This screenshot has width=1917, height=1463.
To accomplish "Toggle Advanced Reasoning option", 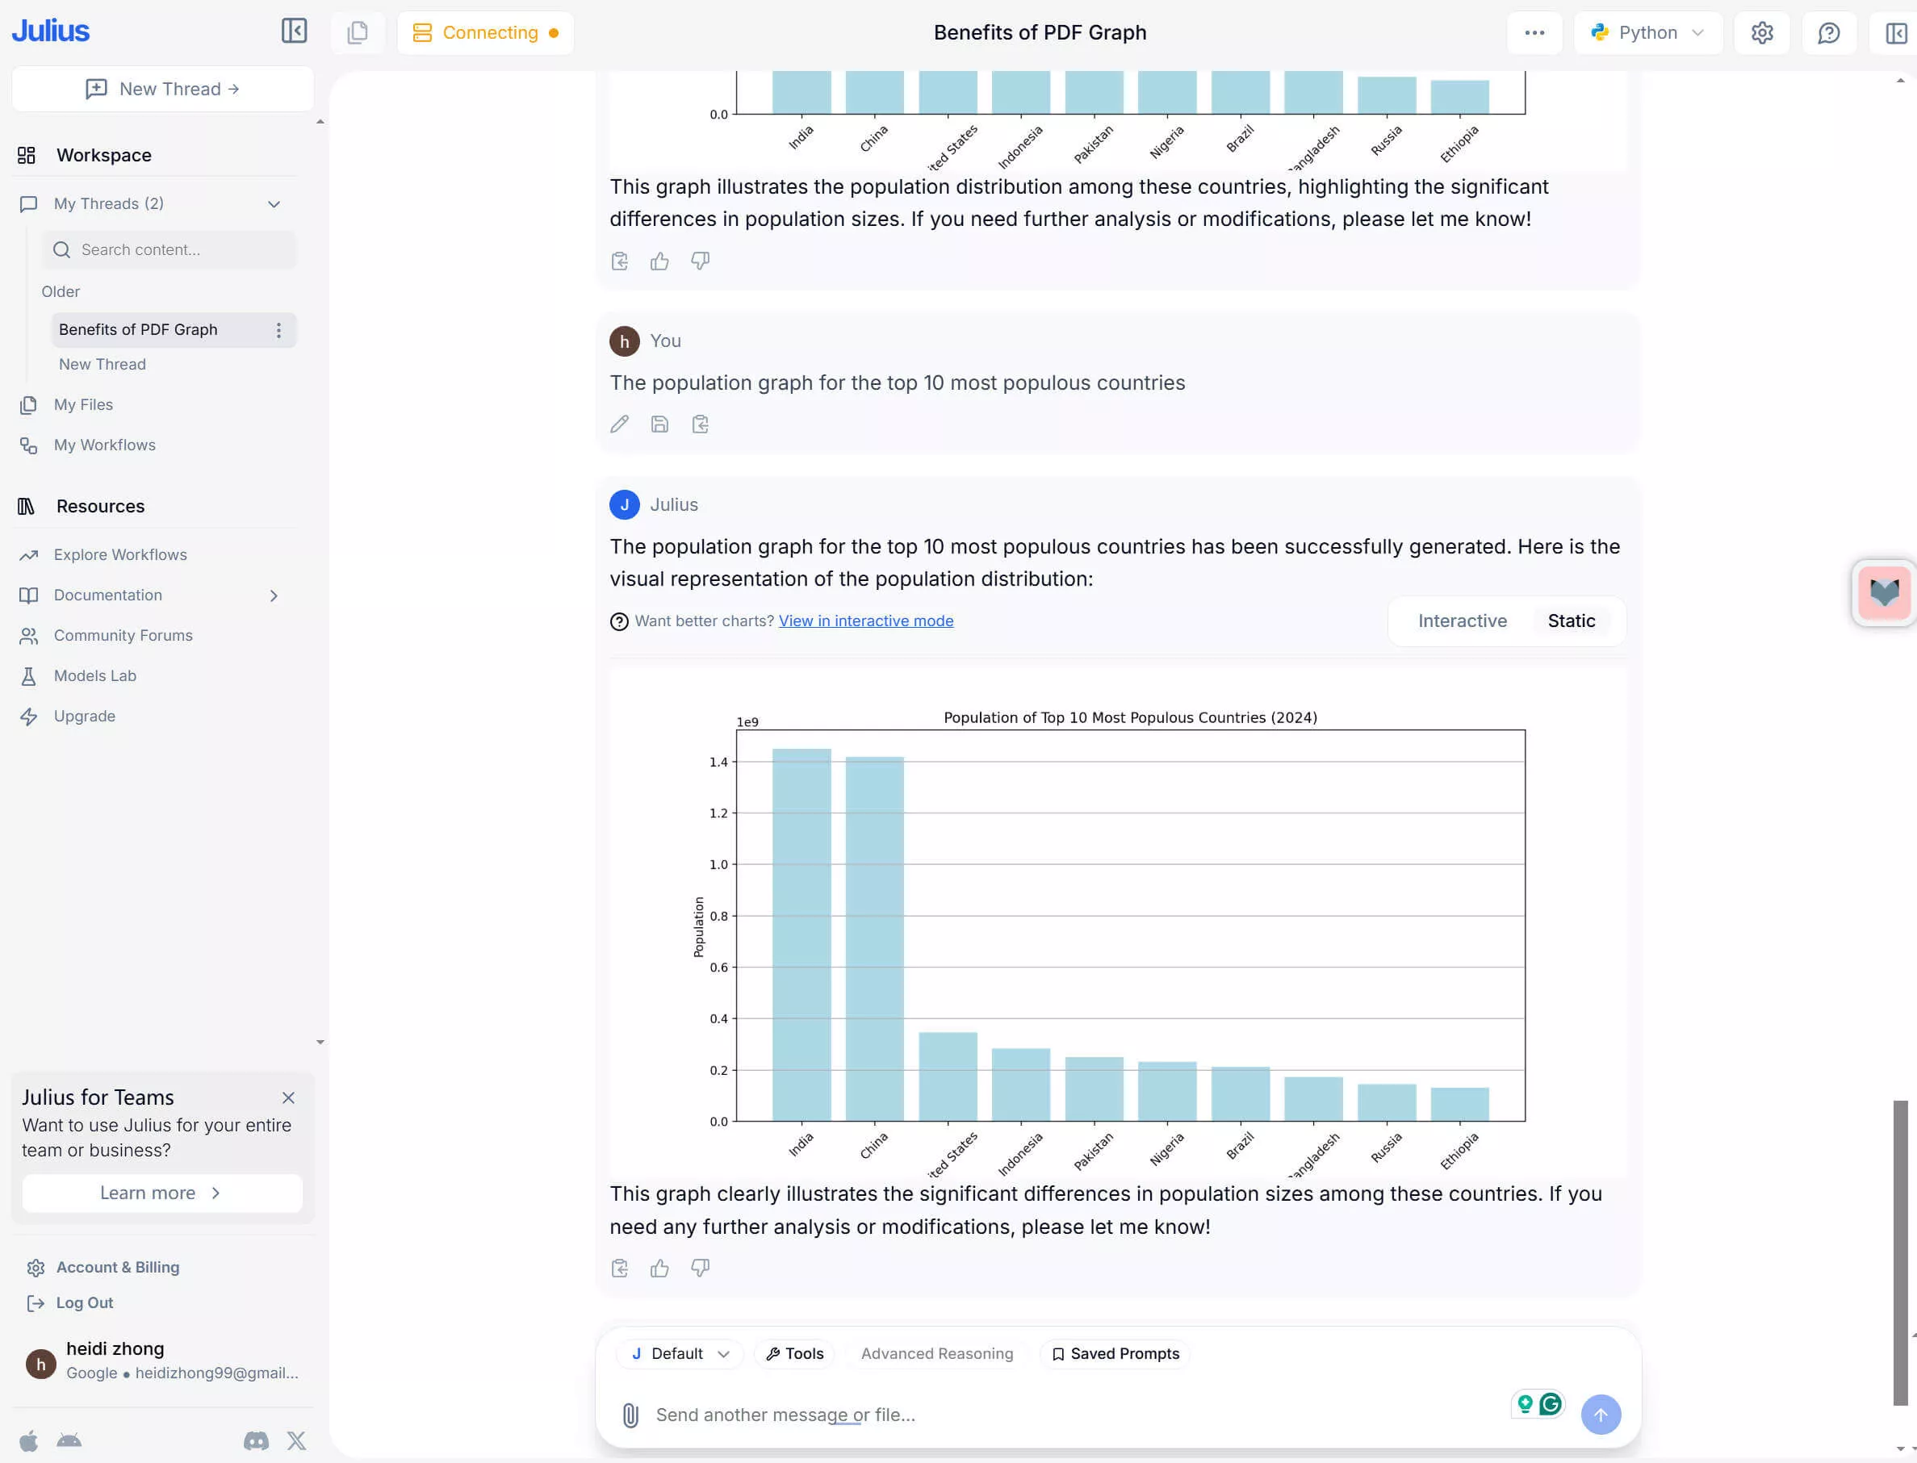I will pyautogui.click(x=936, y=1354).
